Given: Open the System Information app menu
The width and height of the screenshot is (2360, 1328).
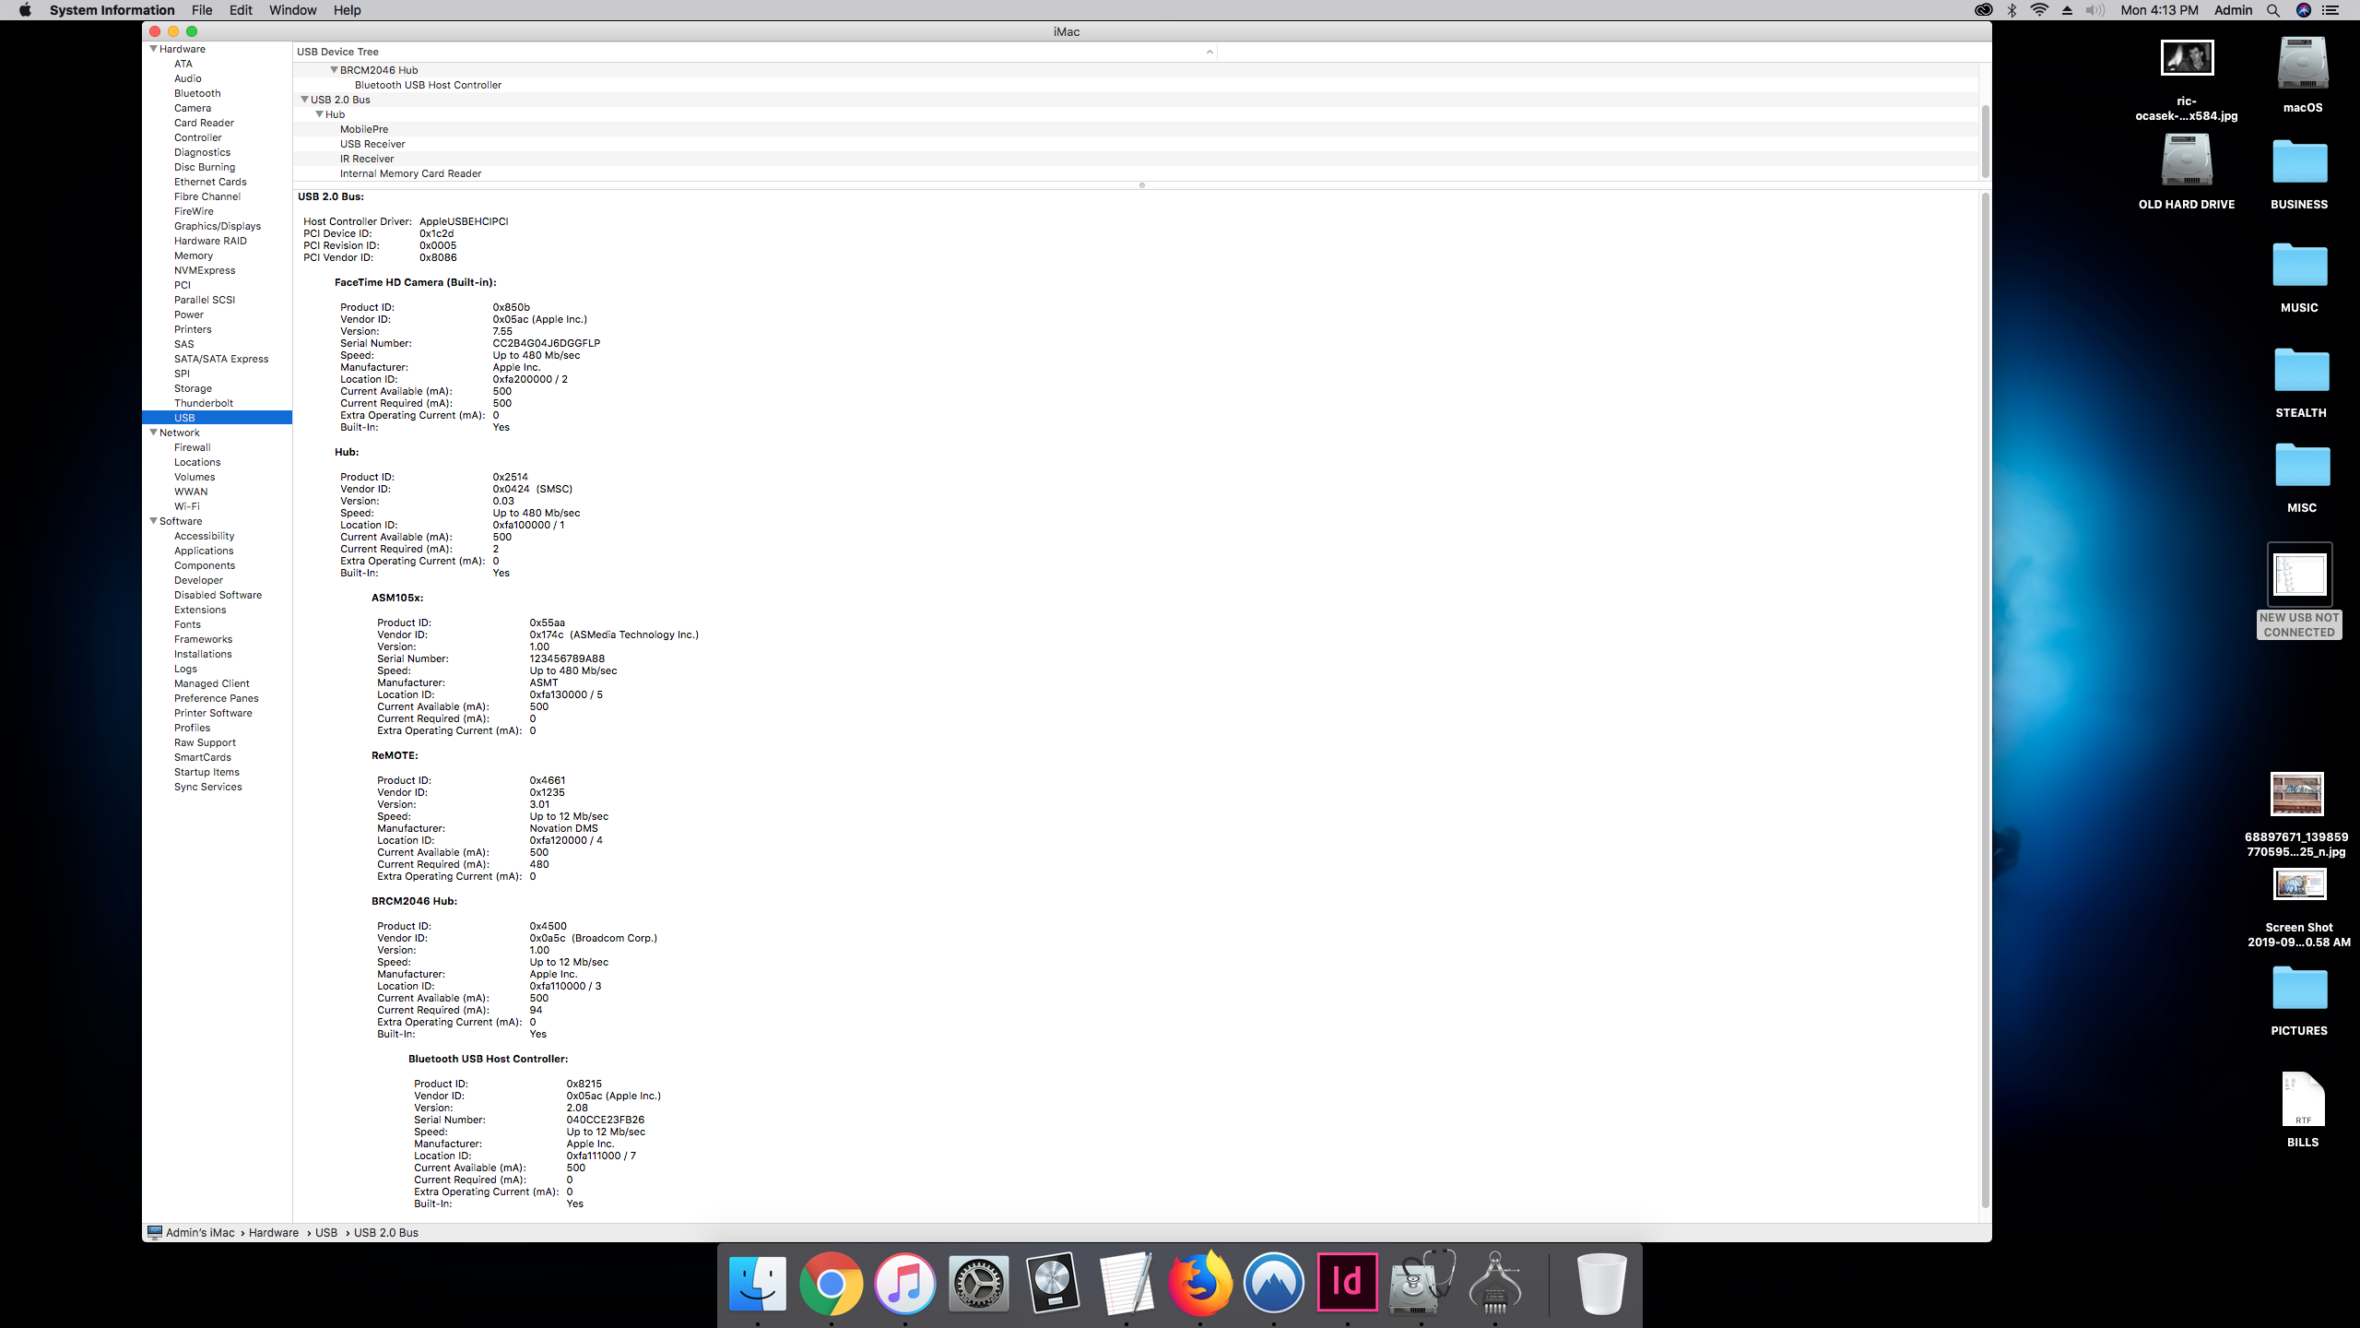Looking at the screenshot, I should [x=112, y=10].
